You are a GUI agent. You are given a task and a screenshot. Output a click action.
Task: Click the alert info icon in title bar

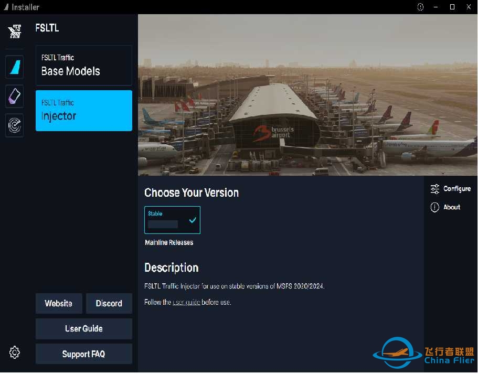point(420,7)
